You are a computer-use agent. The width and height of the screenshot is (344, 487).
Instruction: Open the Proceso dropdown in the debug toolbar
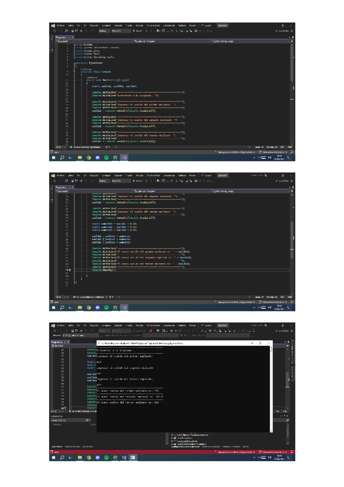pos(97,335)
